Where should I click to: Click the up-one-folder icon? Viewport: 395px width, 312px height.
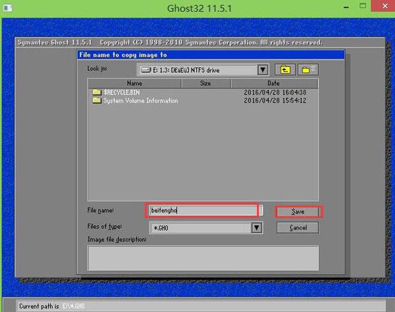285,69
